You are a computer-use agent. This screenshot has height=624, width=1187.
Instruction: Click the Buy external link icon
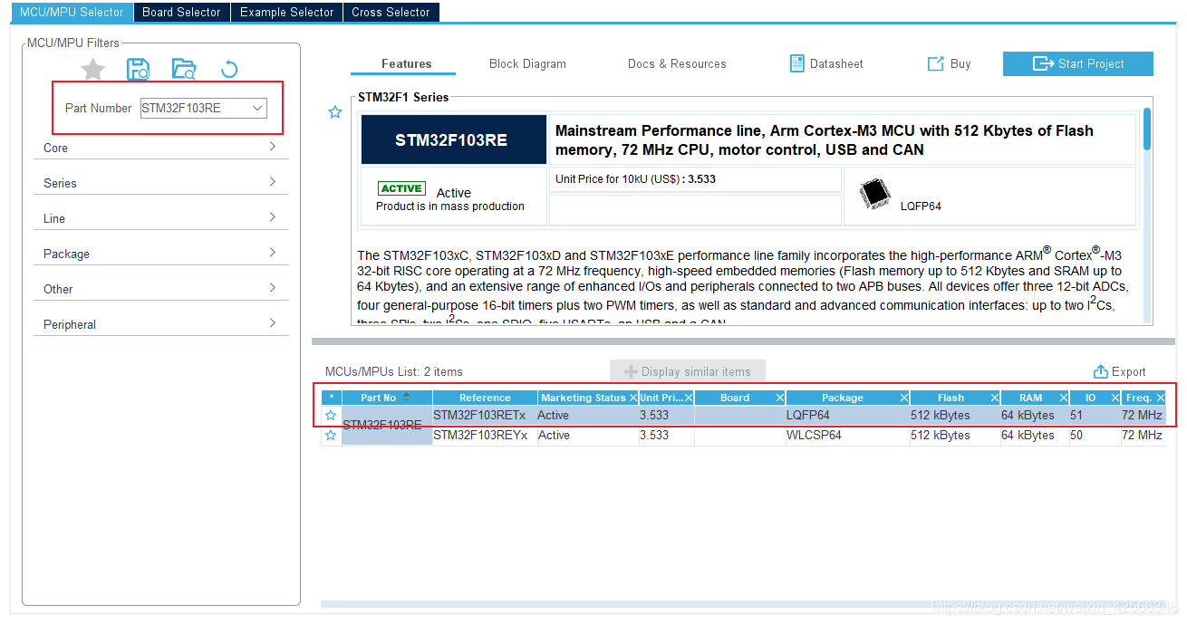[935, 63]
